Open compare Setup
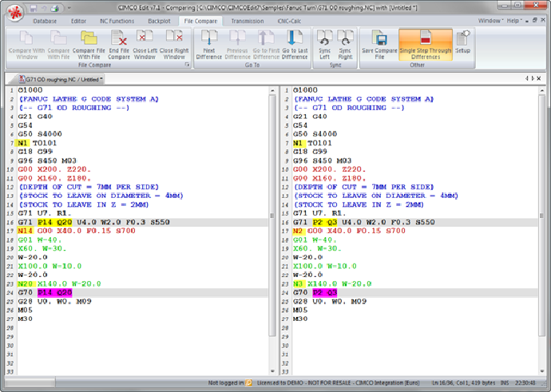 [x=463, y=43]
